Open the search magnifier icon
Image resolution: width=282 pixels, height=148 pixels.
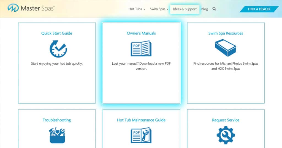pos(214,9)
